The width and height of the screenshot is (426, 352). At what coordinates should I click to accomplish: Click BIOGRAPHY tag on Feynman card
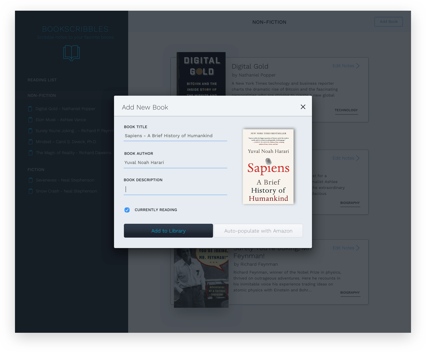350,292
